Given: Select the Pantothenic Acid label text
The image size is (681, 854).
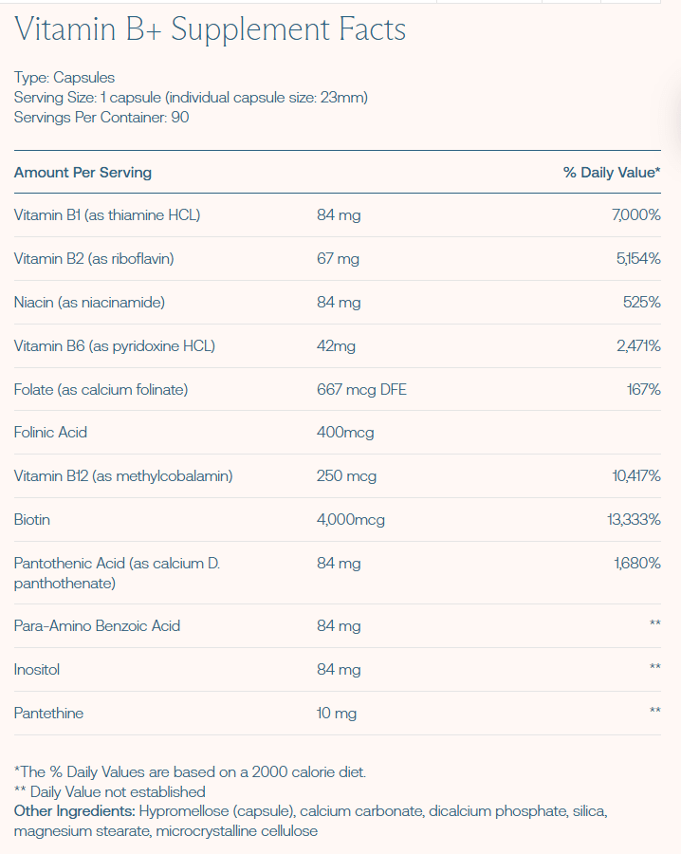Looking at the screenshot, I should 117,573.
